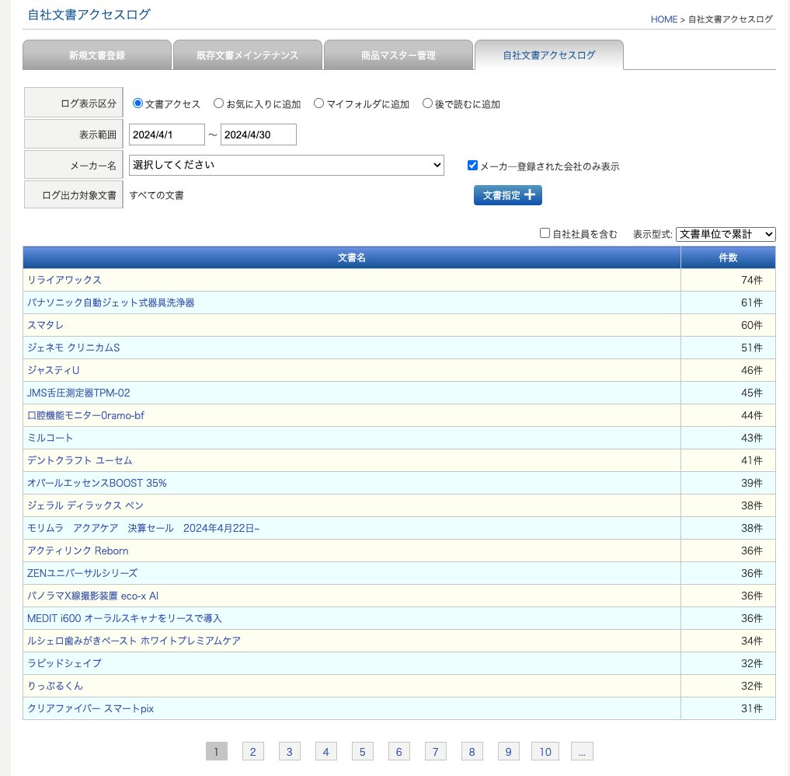Screen dimensions: 790x776
Task: Select the 自社文書アクセスログ tab
Action: [548, 55]
